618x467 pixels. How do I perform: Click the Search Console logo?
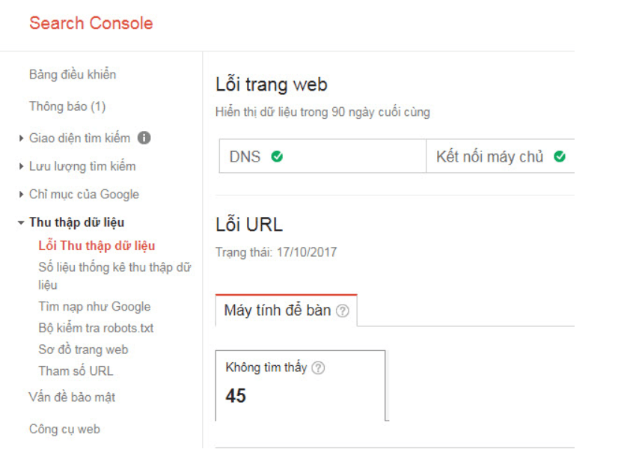[x=91, y=23]
